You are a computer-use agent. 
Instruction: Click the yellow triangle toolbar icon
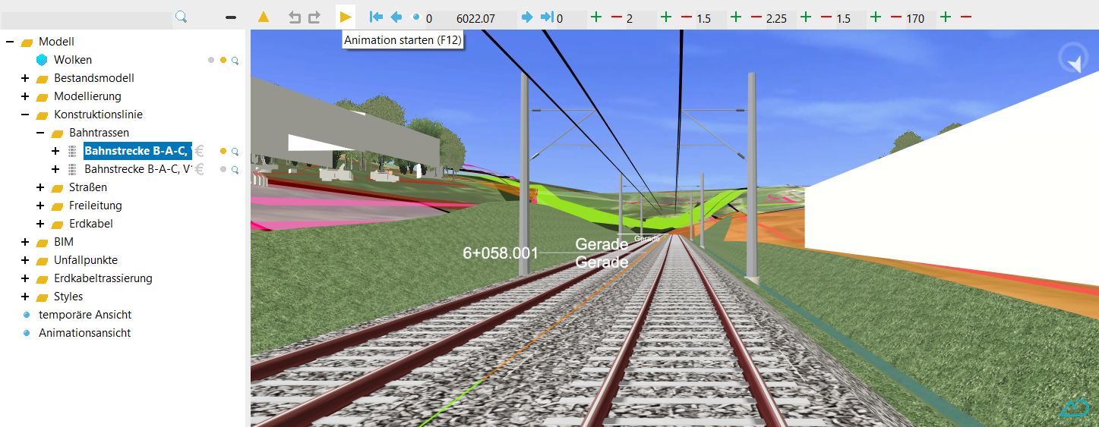[x=263, y=17]
